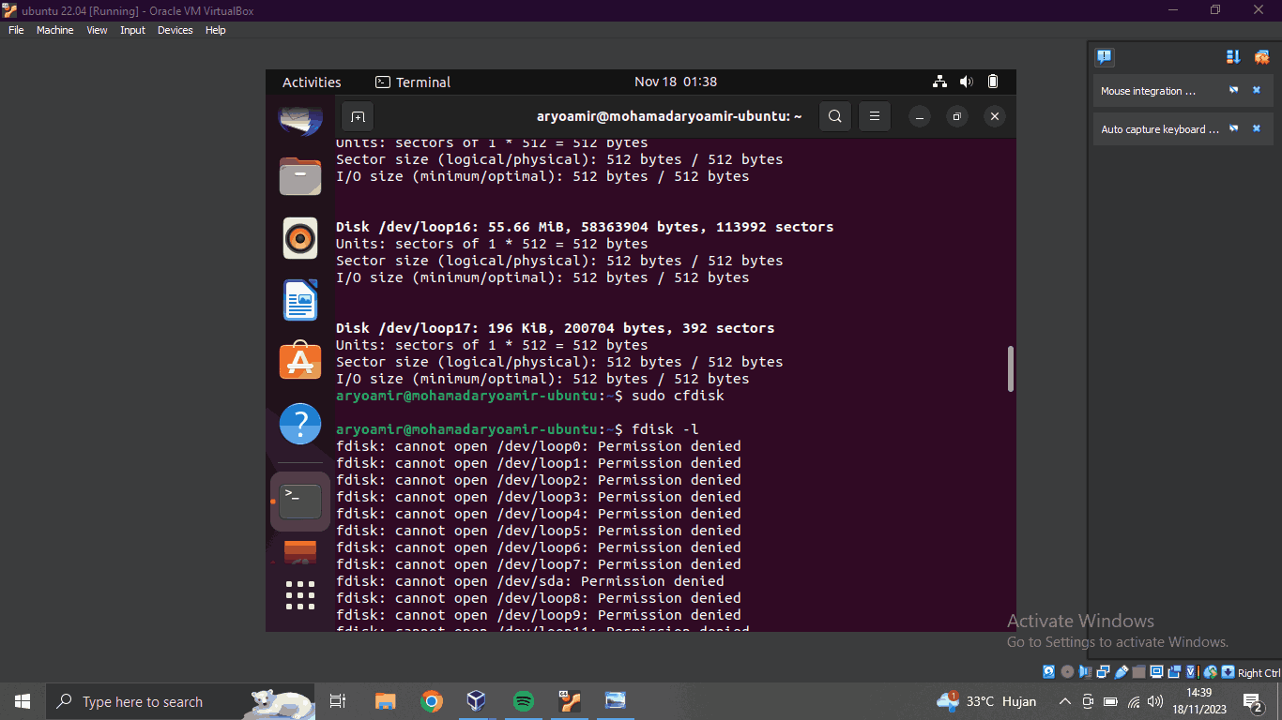1282x720 pixels.
Task: Click the /dev/sda Permission denied line
Action: (530, 581)
